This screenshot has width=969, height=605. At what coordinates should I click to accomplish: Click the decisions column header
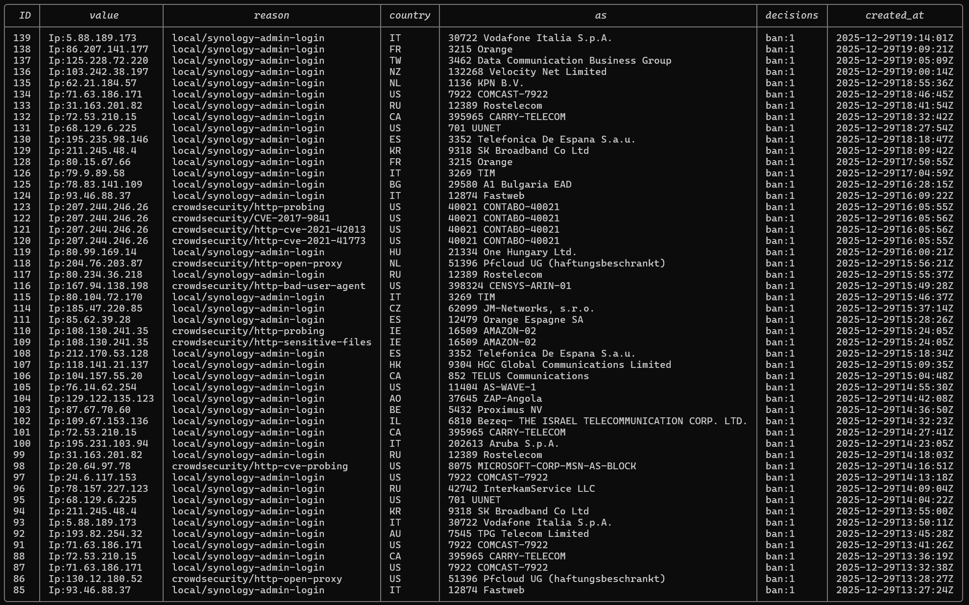[792, 15]
